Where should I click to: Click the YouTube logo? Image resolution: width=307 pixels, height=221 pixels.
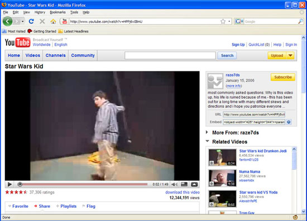(x=18, y=42)
